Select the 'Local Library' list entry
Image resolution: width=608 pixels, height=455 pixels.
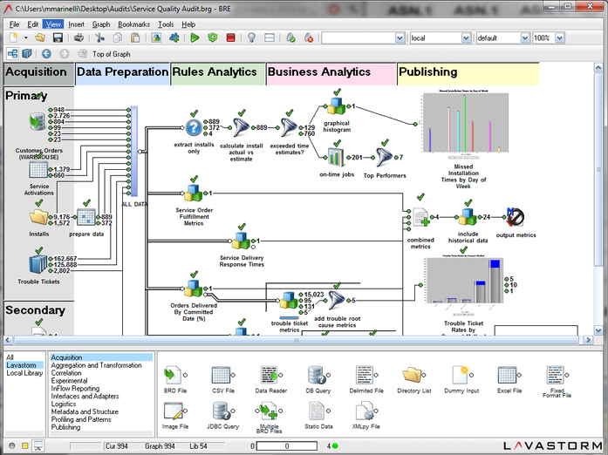(x=24, y=373)
